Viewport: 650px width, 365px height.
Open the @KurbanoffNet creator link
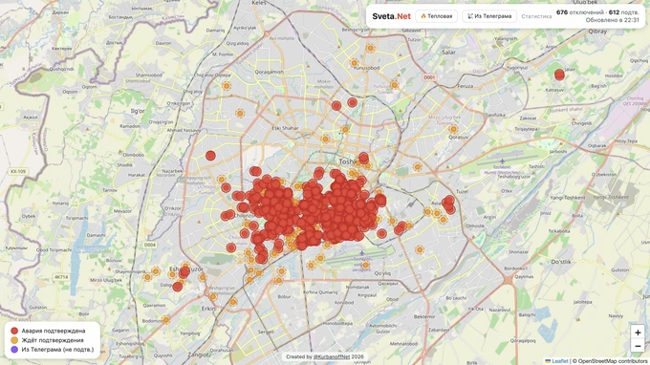pos(332,356)
